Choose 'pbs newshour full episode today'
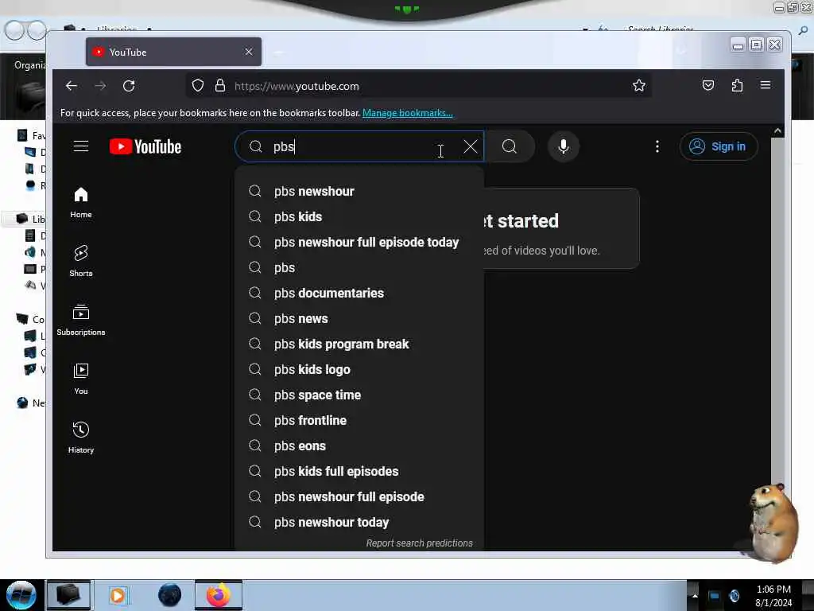This screenshot has width=814, height=611. [359, 242]
